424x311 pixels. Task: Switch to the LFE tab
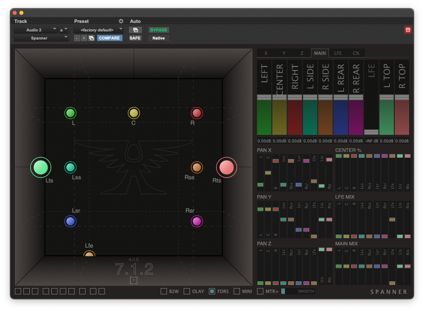tap(338, 53)
